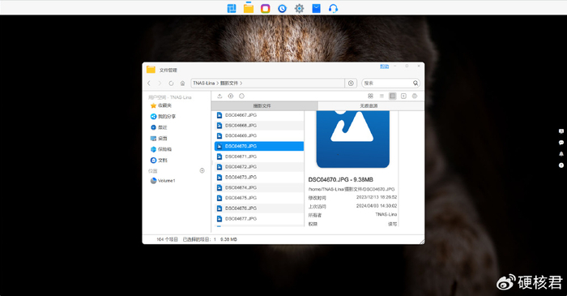Screen dimensions: 567x296
Task: Click the boxed-plus icon in view toolbar
Action: tap(403, 96)
